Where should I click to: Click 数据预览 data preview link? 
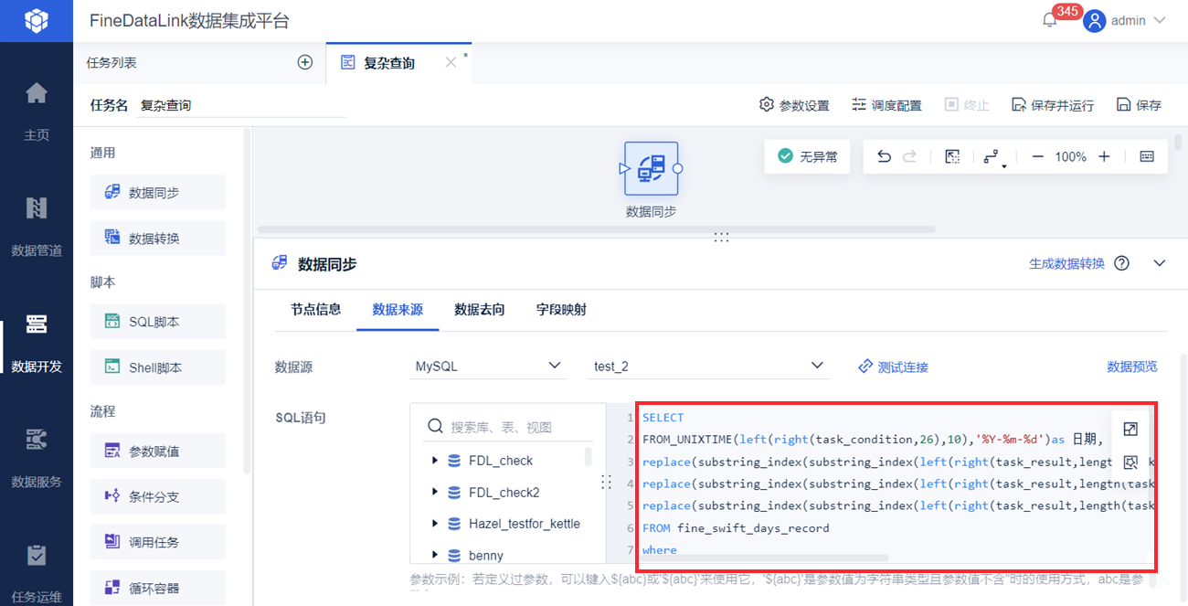click(x=1132, y=367)
